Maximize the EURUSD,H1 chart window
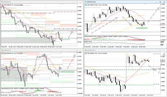167x97 pixels. (77, 50)
